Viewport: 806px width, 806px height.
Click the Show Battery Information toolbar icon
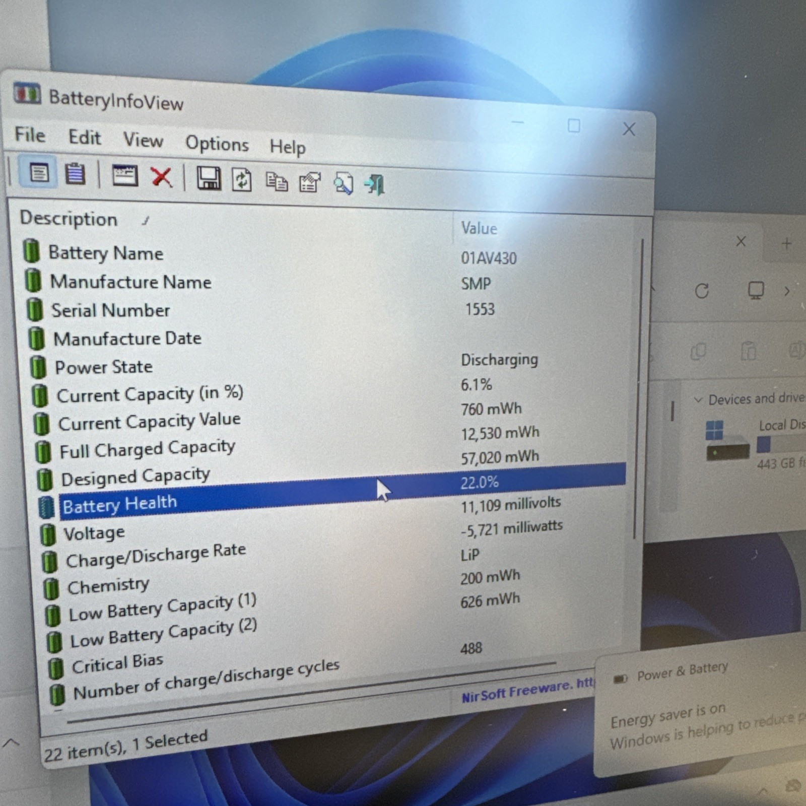39,173
